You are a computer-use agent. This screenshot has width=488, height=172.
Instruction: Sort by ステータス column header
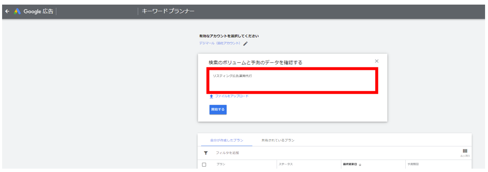286,164
